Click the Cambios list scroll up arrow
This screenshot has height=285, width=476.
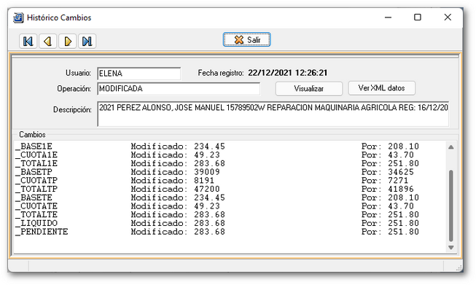tap(450, 147)
